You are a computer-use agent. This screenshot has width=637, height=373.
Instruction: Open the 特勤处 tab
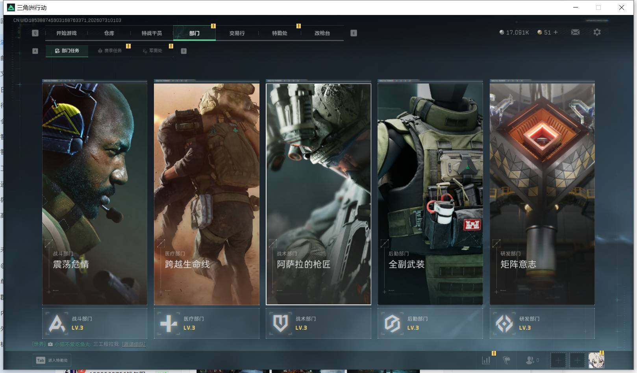(x=280, y=33)
